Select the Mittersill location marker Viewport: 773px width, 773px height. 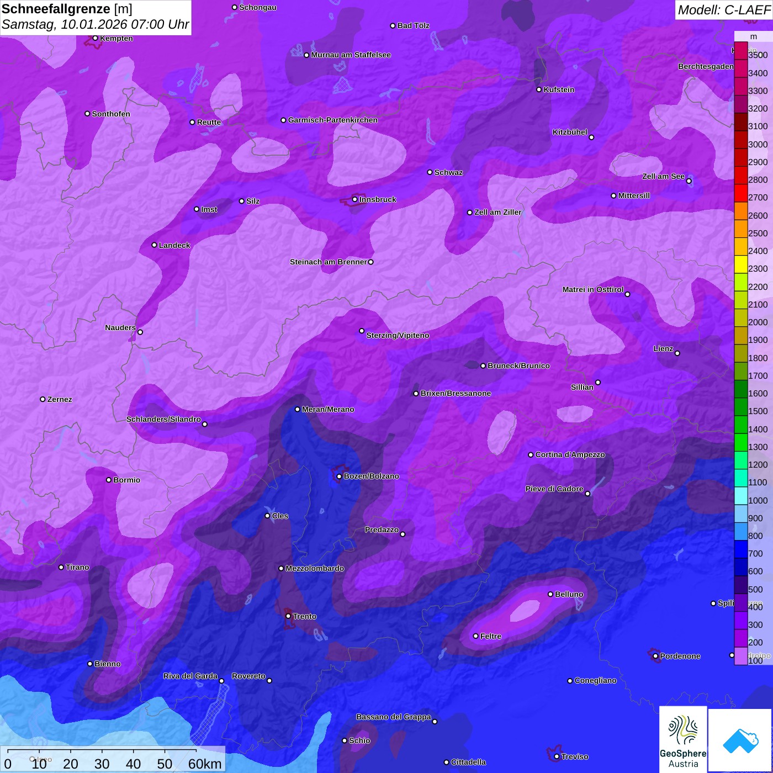coord(613,195)
